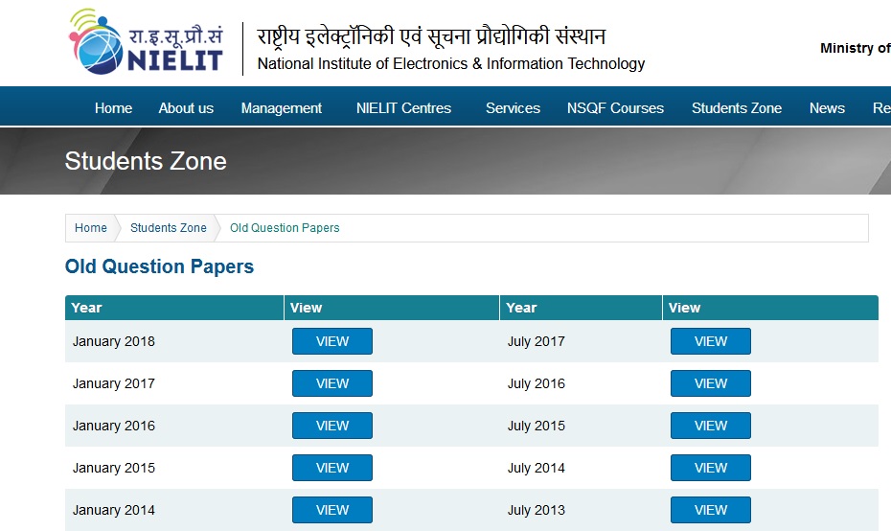The height and width of the screenshot is (531, 891).
Task: View January 2017 question papers
Action: (332, 383)
